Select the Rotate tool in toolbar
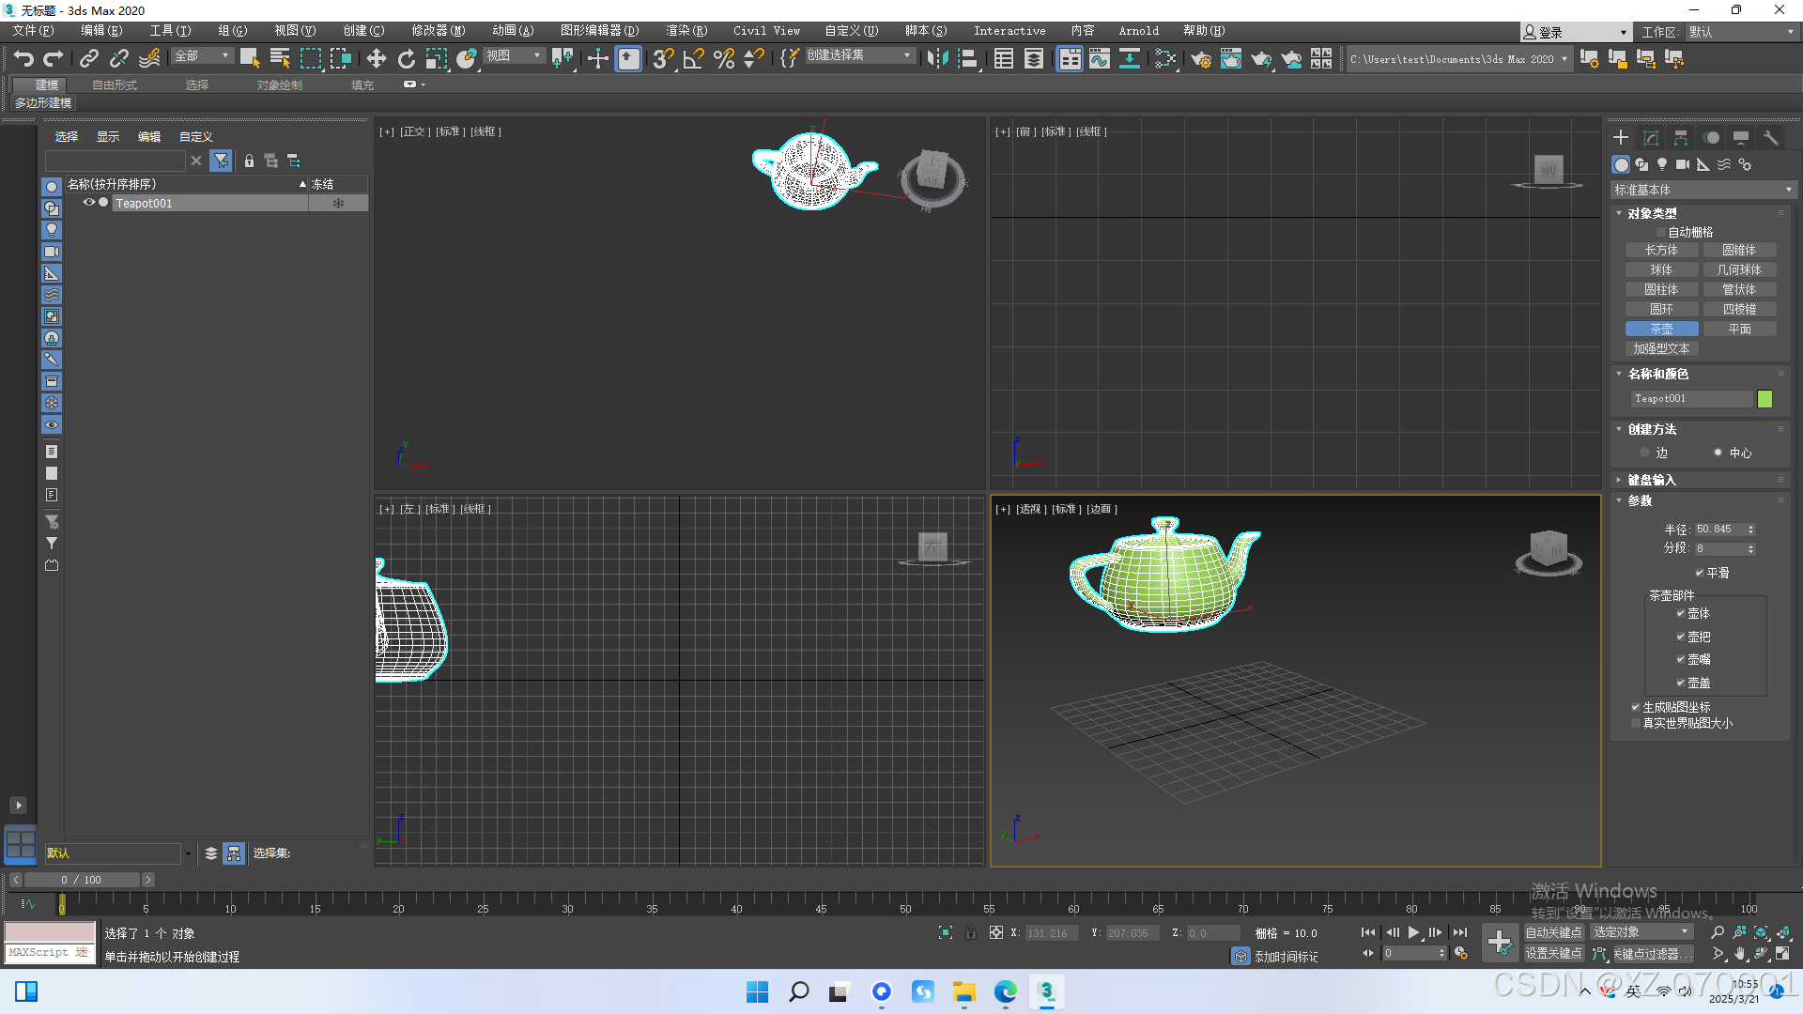This screenshot has height=1014, width=1803. [407, 59]
